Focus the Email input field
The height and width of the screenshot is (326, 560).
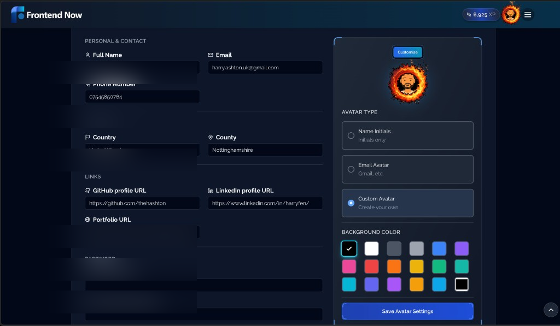(x=265, y=67)
